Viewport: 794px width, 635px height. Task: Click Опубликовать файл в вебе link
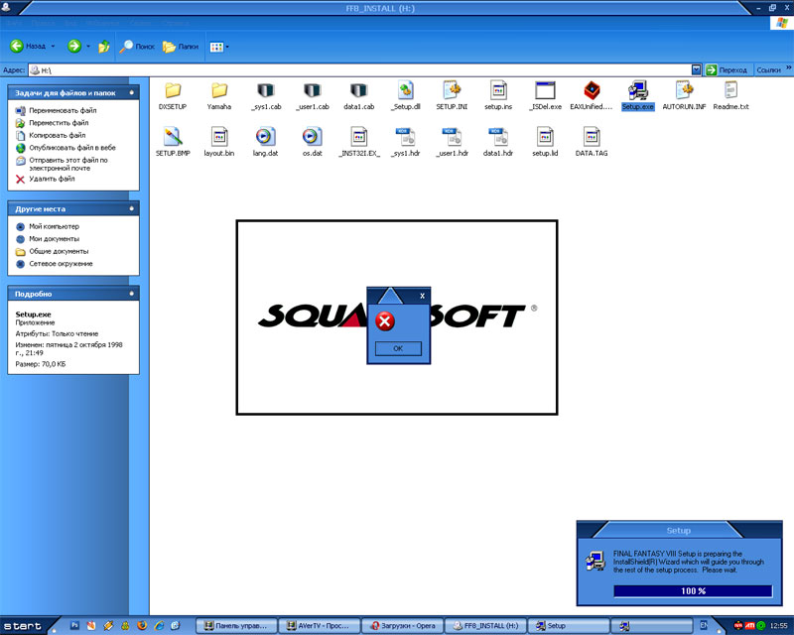pyautogui.click(x=71, y=148)
